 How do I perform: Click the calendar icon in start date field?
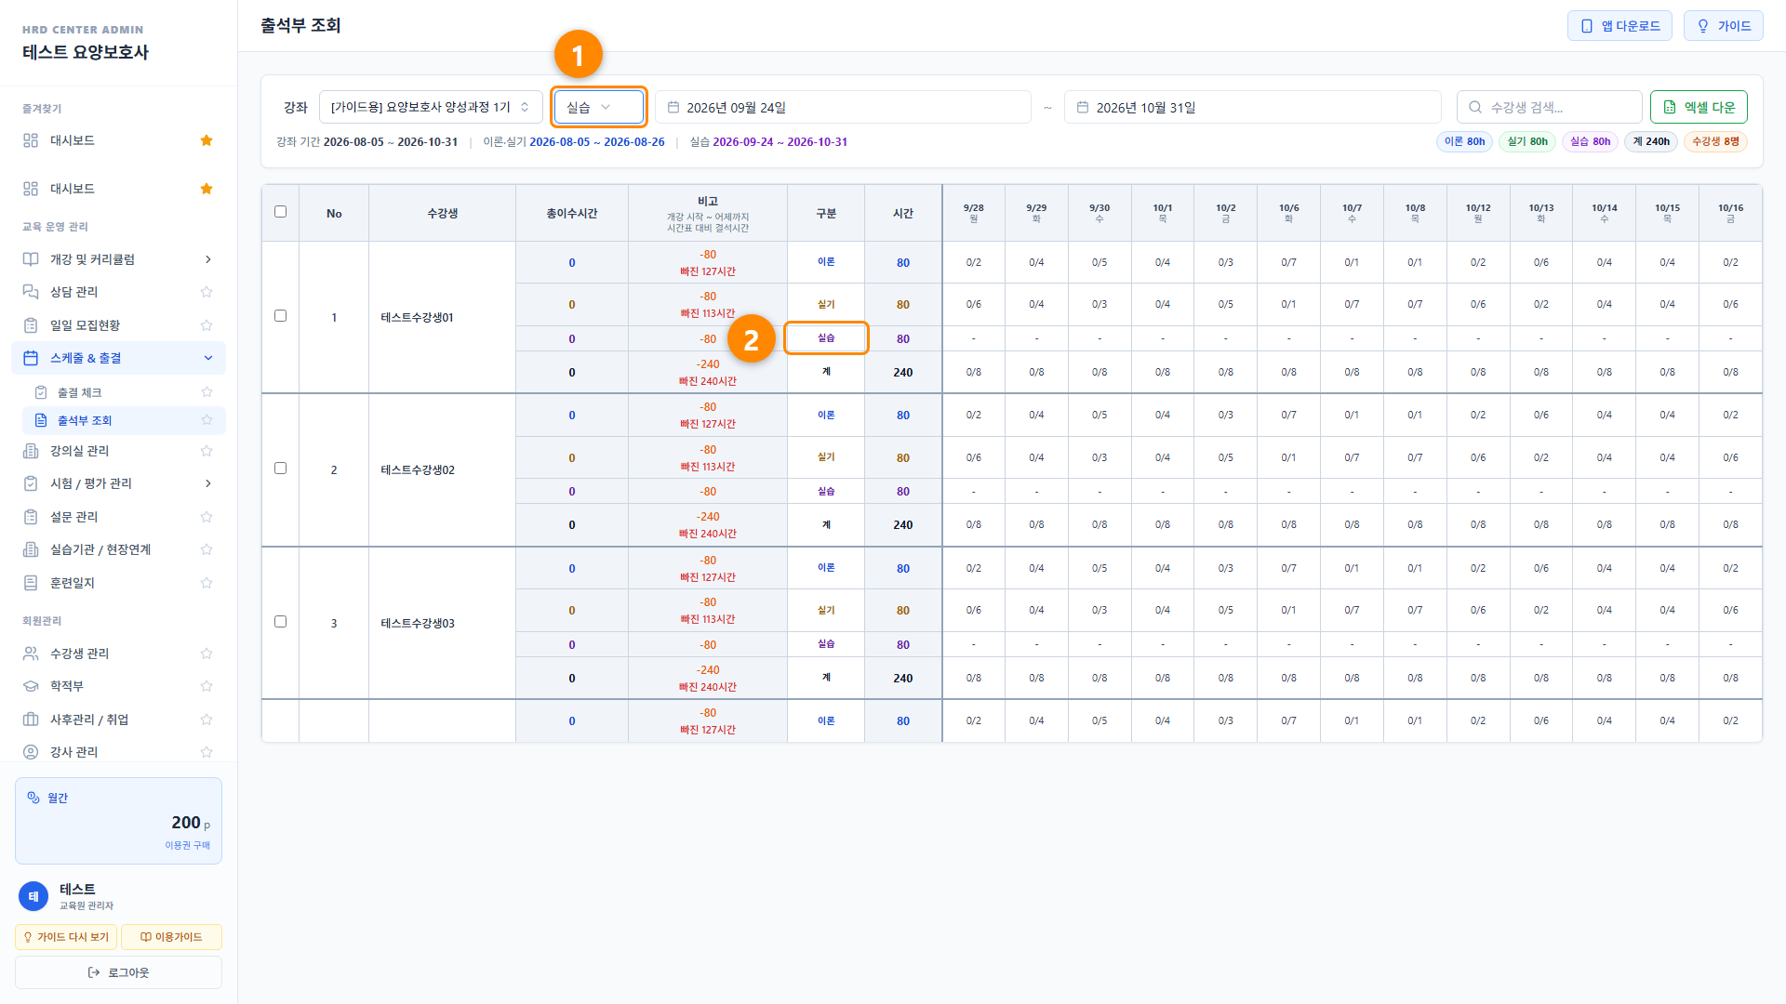[673, 108]
